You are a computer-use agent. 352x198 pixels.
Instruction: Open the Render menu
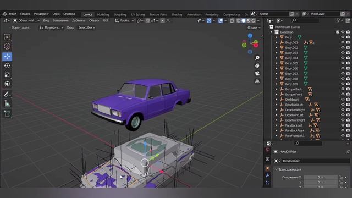41,14
